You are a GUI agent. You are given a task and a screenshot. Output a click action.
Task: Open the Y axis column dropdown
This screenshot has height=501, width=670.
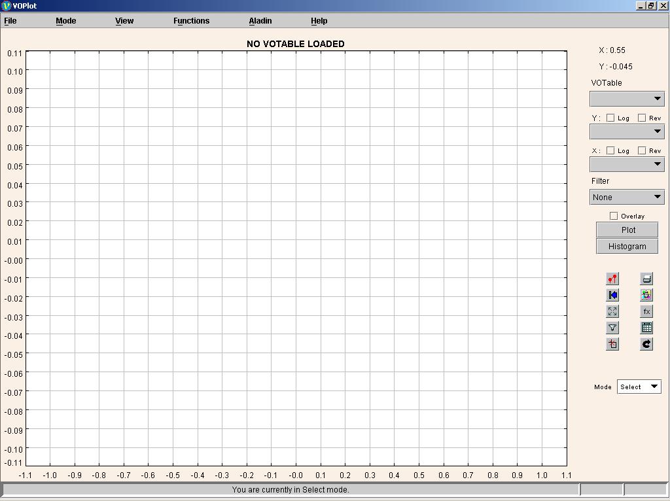coord(627,131)
